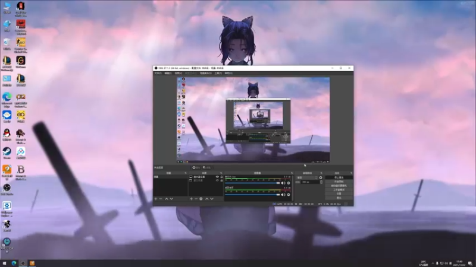Click the OBS icon on the taskbar
476x267 pixels.
[23, 263]
